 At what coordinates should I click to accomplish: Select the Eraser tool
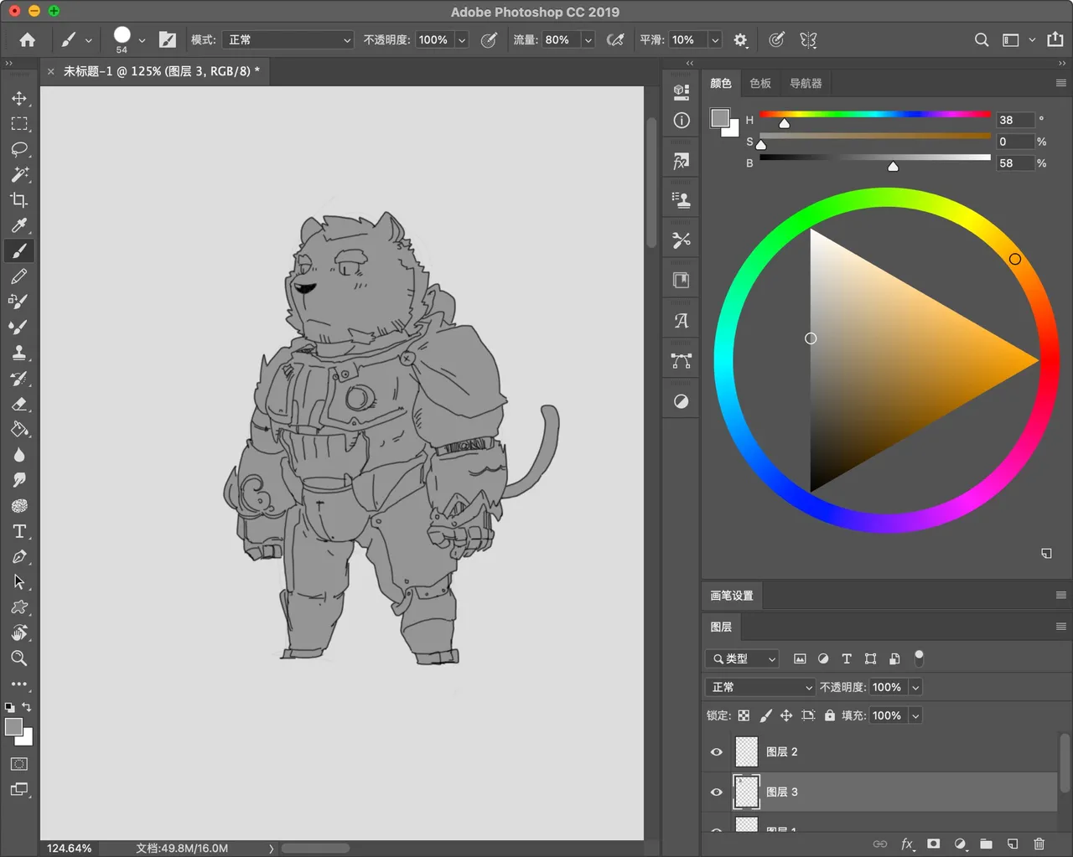[x=19, y=404]
